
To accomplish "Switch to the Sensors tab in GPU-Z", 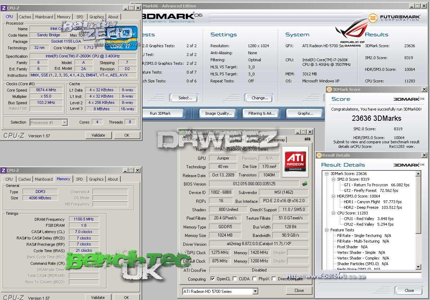I will pyautogui.click(x=217, y=140).
